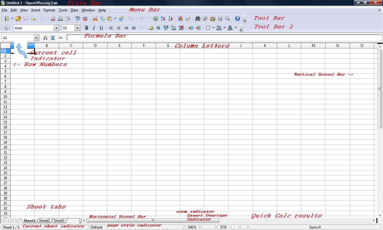383x230 pixels.
Task: Click Sort Descending icon
Action: click(171, 19)
